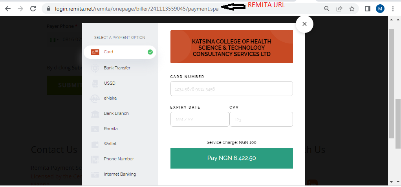Expand the phone country flag dropdown
This screenshot has width=401, height=187.
pos(54,39)
